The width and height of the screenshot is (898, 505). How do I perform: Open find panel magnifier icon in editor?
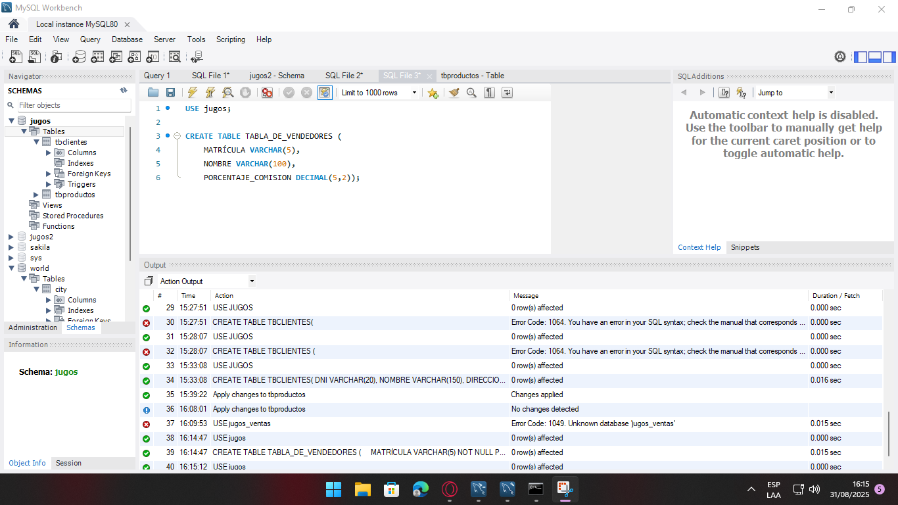[x=471, y=93]
